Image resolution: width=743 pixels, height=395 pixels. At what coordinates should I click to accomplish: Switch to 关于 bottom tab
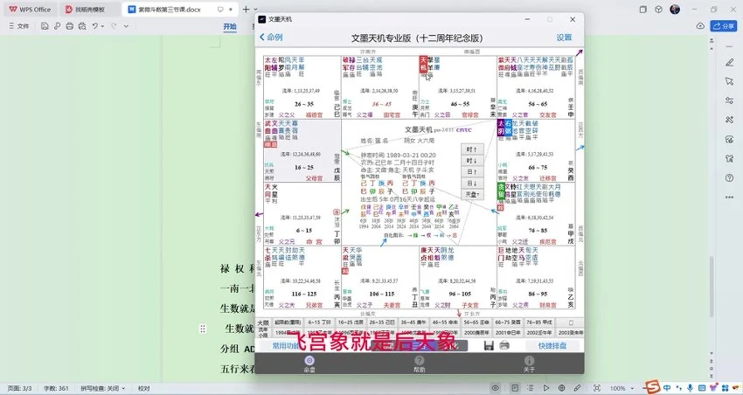tap(530, 364)
